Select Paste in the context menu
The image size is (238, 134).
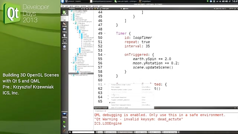(x=113, y=102)
